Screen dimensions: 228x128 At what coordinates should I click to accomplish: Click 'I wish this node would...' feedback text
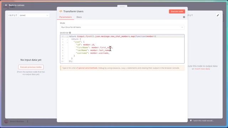click(203, 121)
